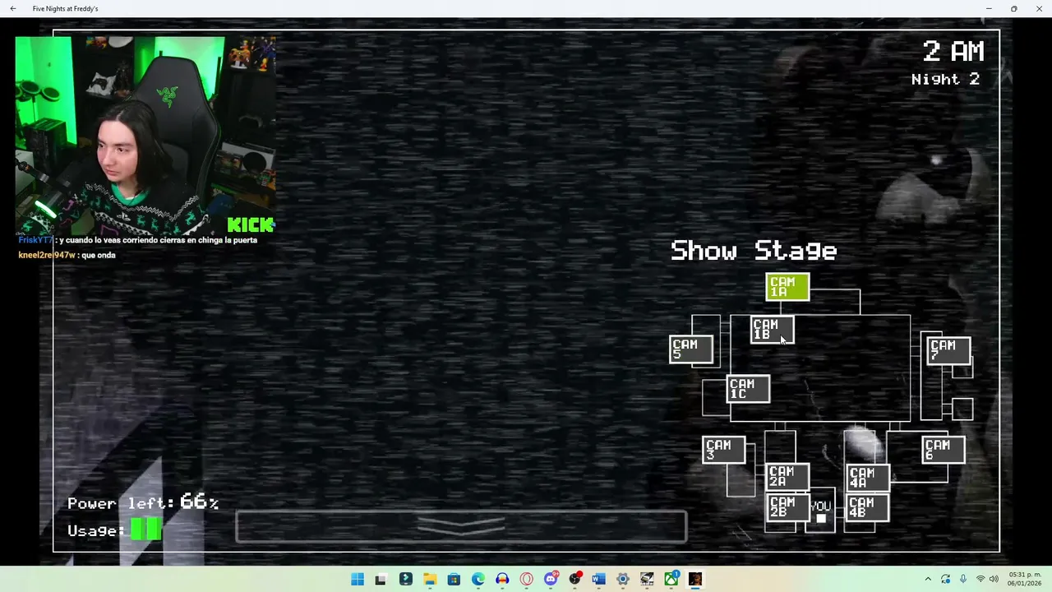Viewport: 1052px width, 592px height.
Task: Open Microsoft Store from the taskbar
Action: tap(454, 580)
